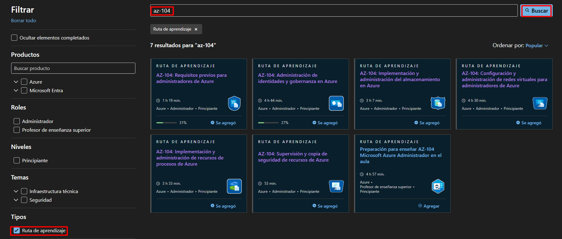Check the Administrador role filter

click(17, 121)
